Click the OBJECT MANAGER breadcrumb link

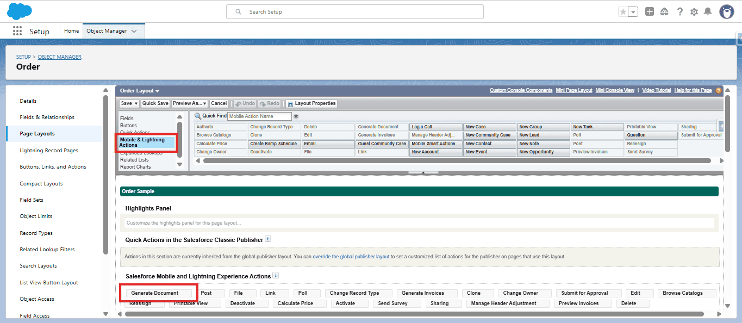pos(60,57)
